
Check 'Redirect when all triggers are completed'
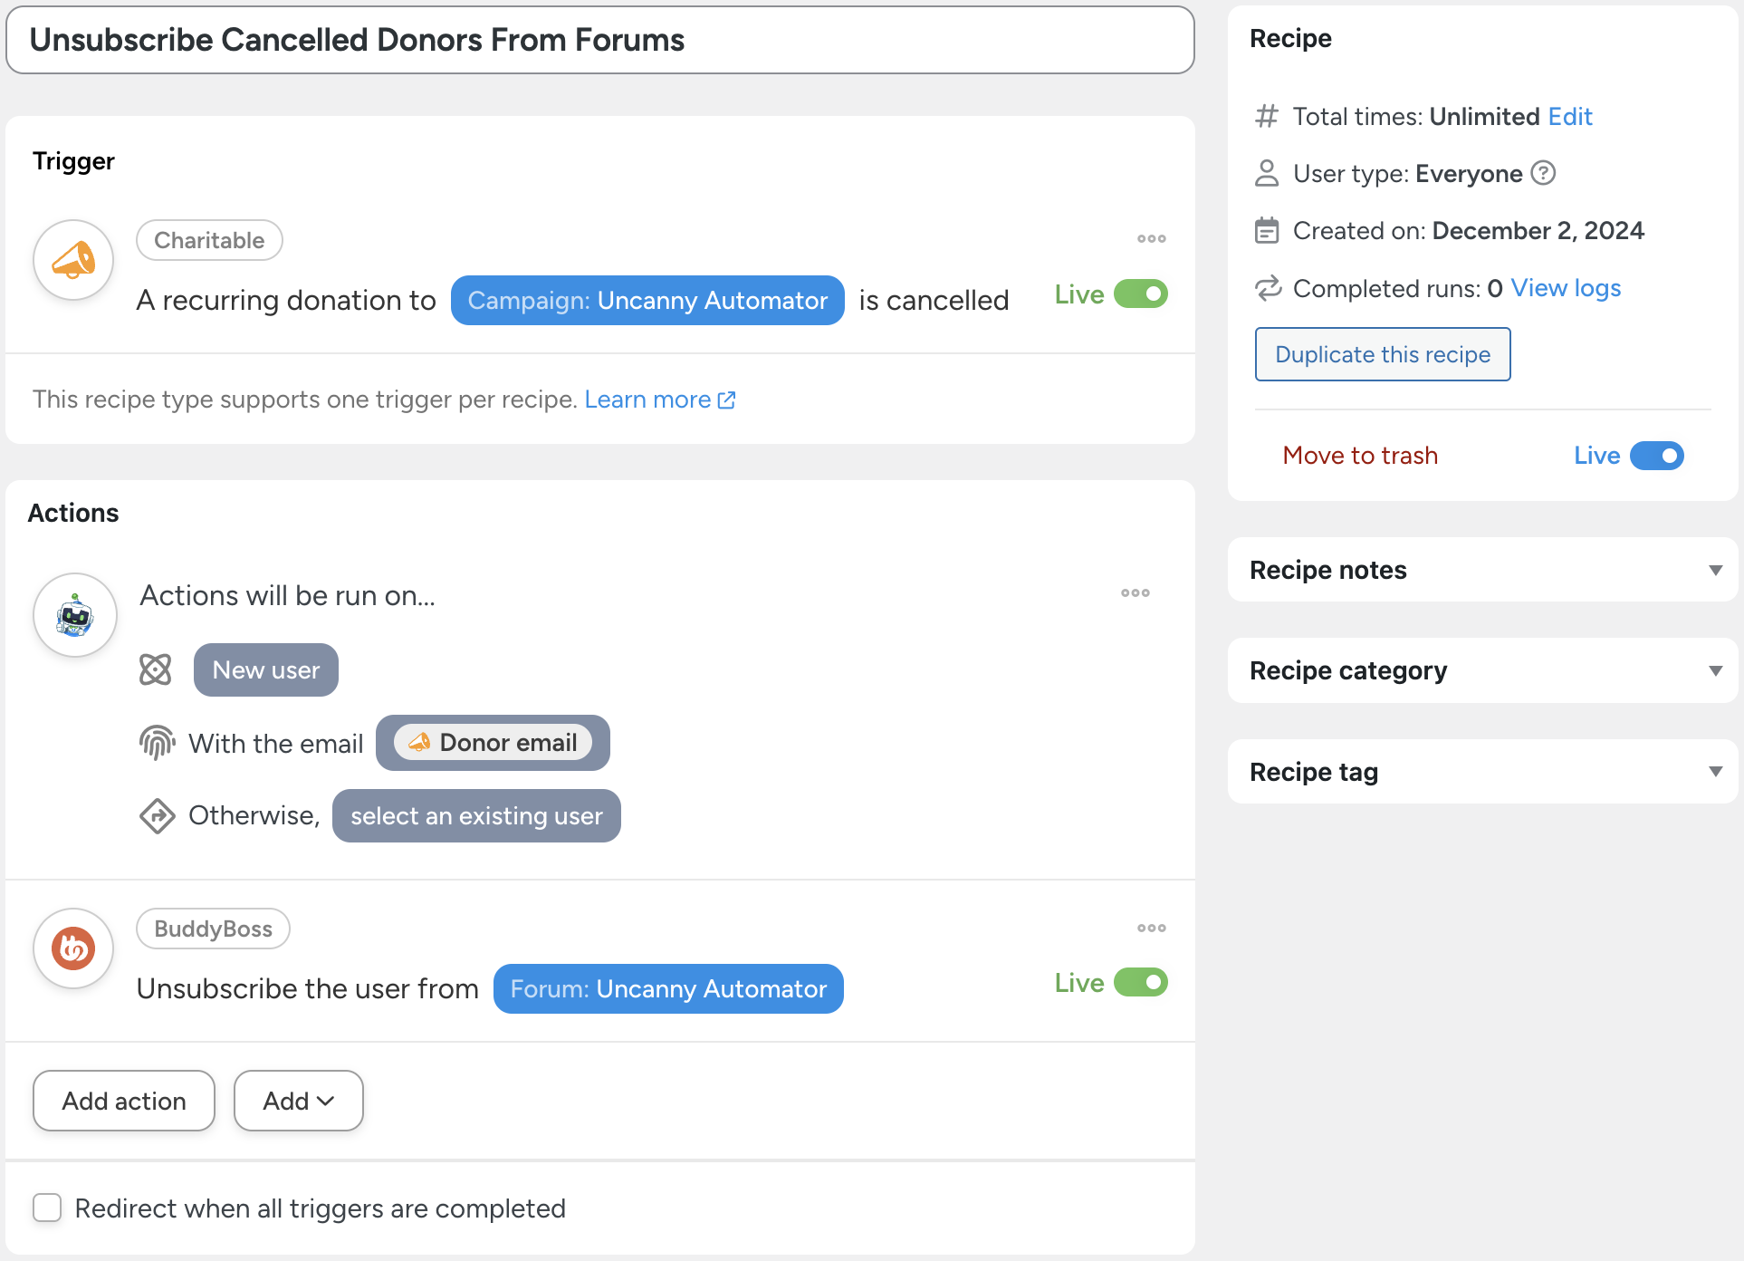point(47,1208)
